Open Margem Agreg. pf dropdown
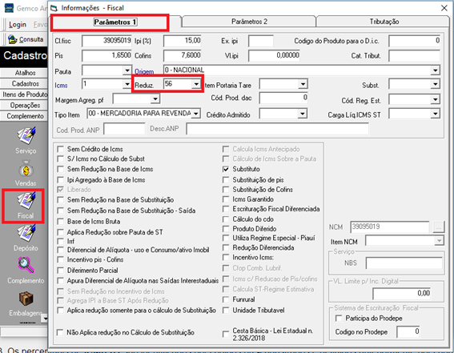The width and height of the screenshot is (454, 353). [x=155, y=99]
